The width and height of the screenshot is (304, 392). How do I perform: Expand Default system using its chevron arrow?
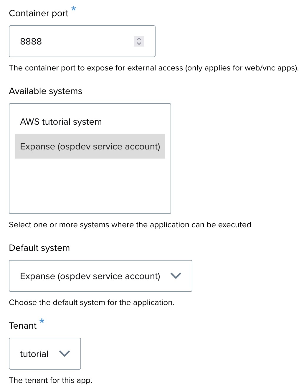(176, 276)
